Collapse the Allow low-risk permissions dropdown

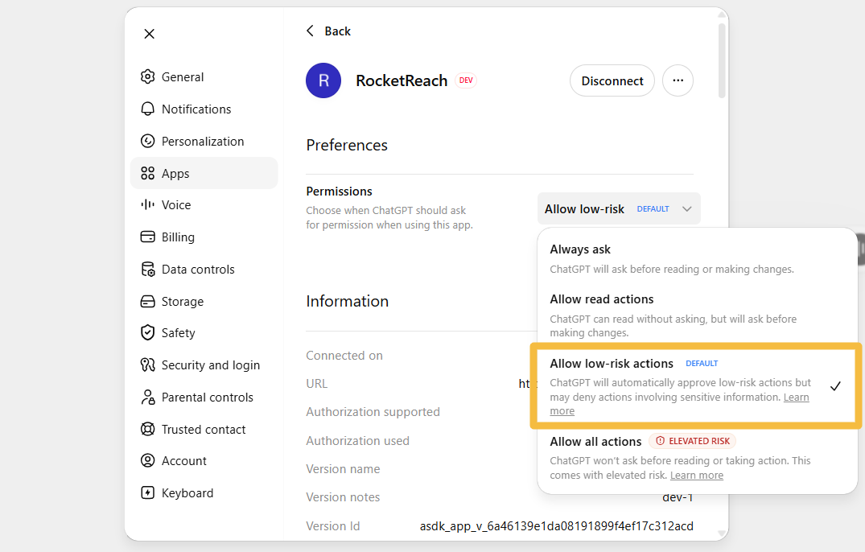coord(619,208)
